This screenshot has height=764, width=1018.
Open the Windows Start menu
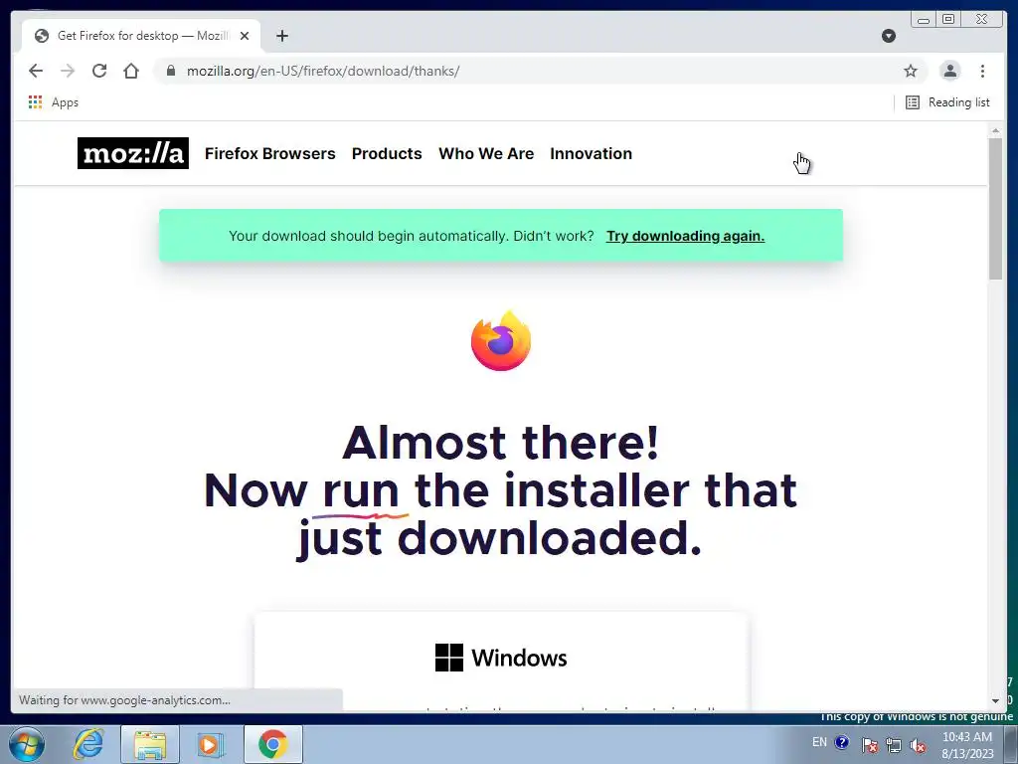(27, 744)
